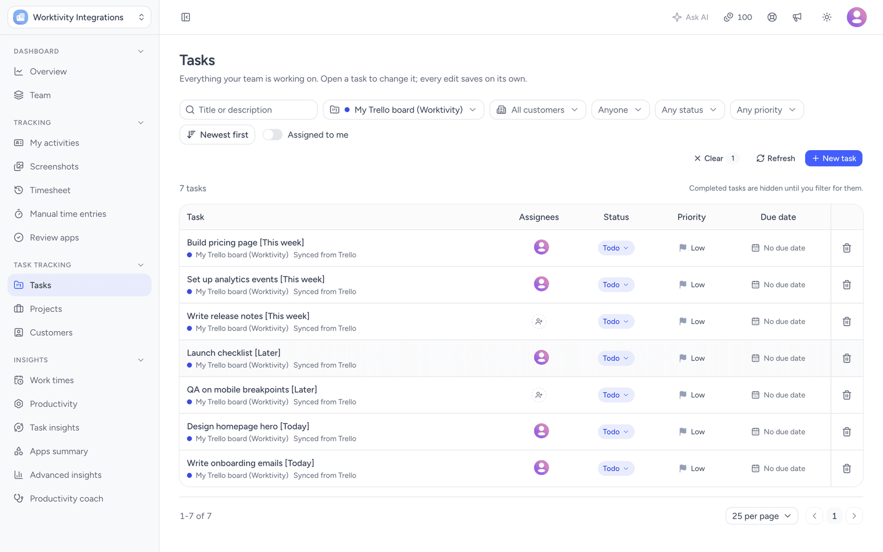Screen dimensions: 883x552
Task: Toggle the Assigned to me switch
Action: coord(273,135)
